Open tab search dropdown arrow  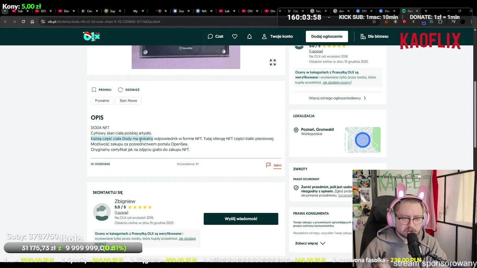coord(5,11)
